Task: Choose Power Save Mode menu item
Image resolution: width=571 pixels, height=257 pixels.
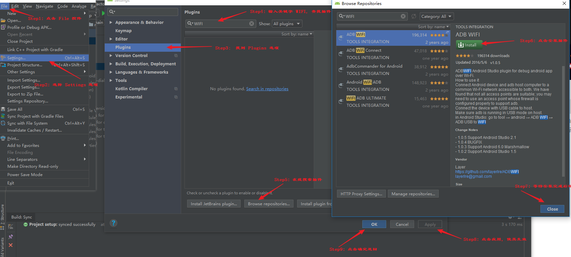Action: (x=45, y=174)
